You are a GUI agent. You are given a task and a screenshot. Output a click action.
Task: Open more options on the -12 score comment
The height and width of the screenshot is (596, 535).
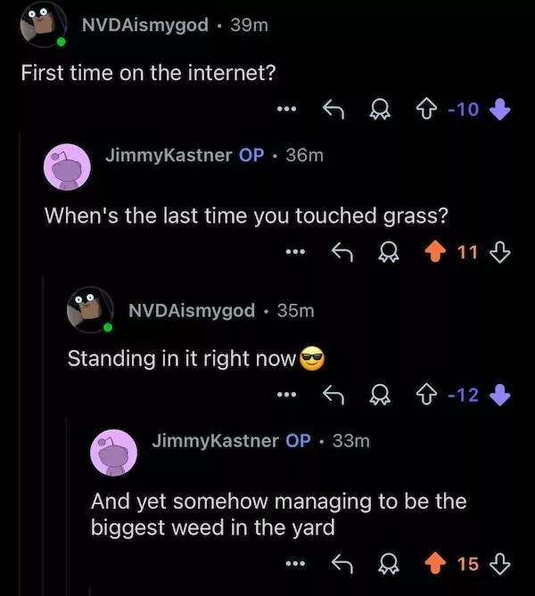click(x=284, y=394)
